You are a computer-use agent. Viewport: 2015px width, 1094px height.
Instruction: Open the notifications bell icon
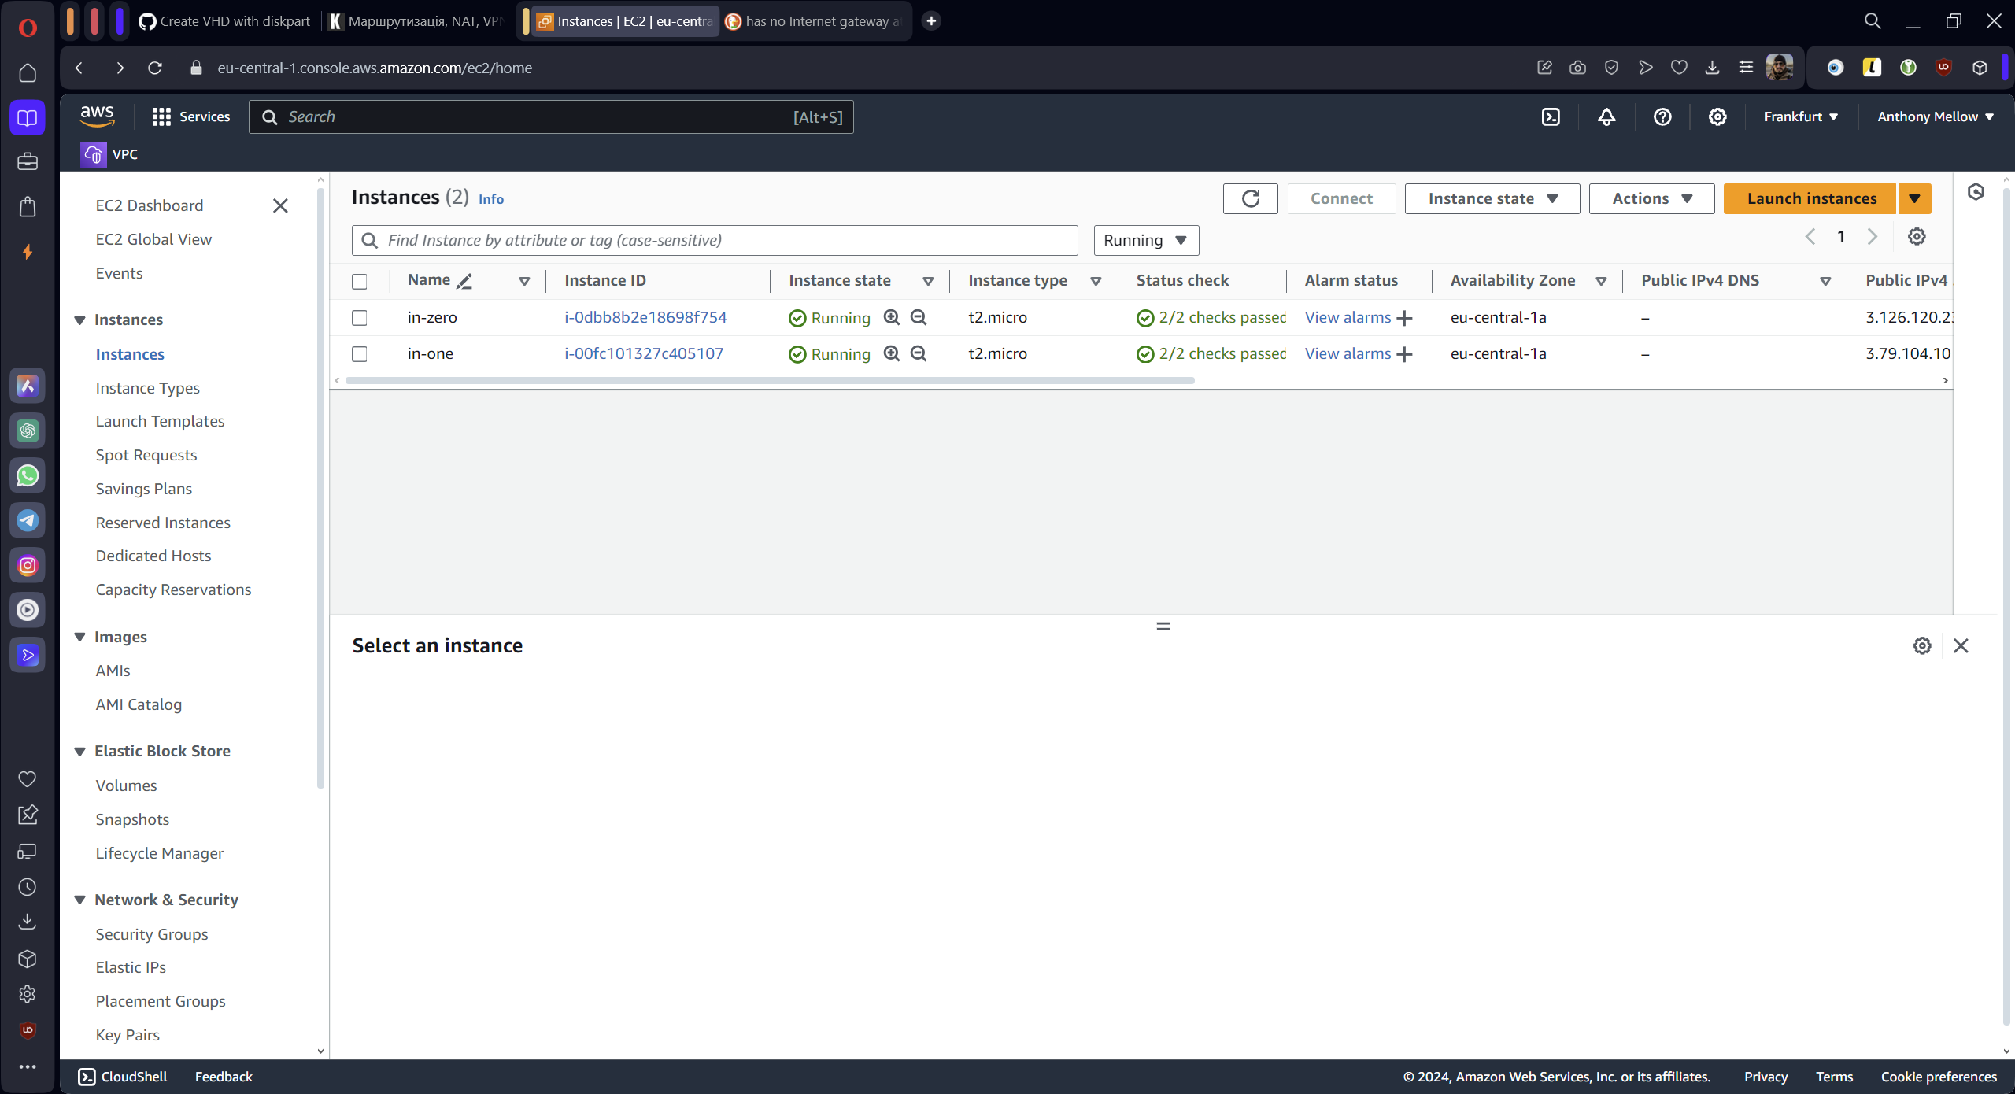click(x=1606, y=116)
